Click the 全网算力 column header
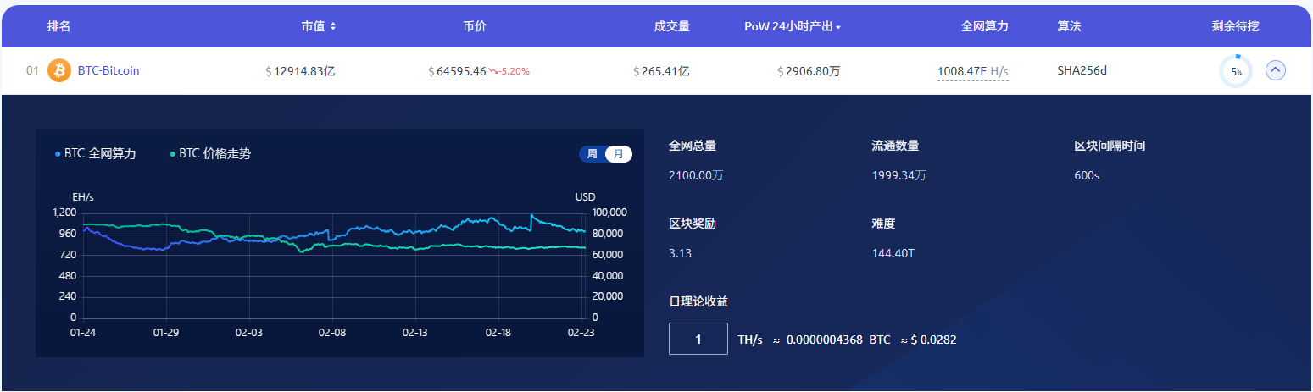The image size is (1313, 392). [984, 26]
